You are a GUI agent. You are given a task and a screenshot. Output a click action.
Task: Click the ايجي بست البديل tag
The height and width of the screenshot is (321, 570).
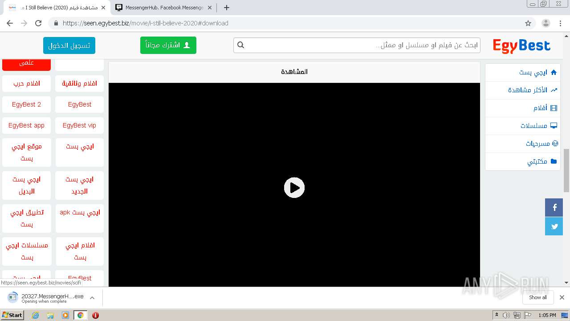[x=26, y=185]
